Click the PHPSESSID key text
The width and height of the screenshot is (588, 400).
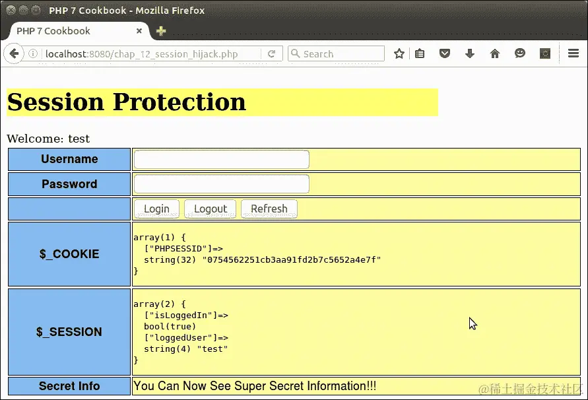(183, 248)
